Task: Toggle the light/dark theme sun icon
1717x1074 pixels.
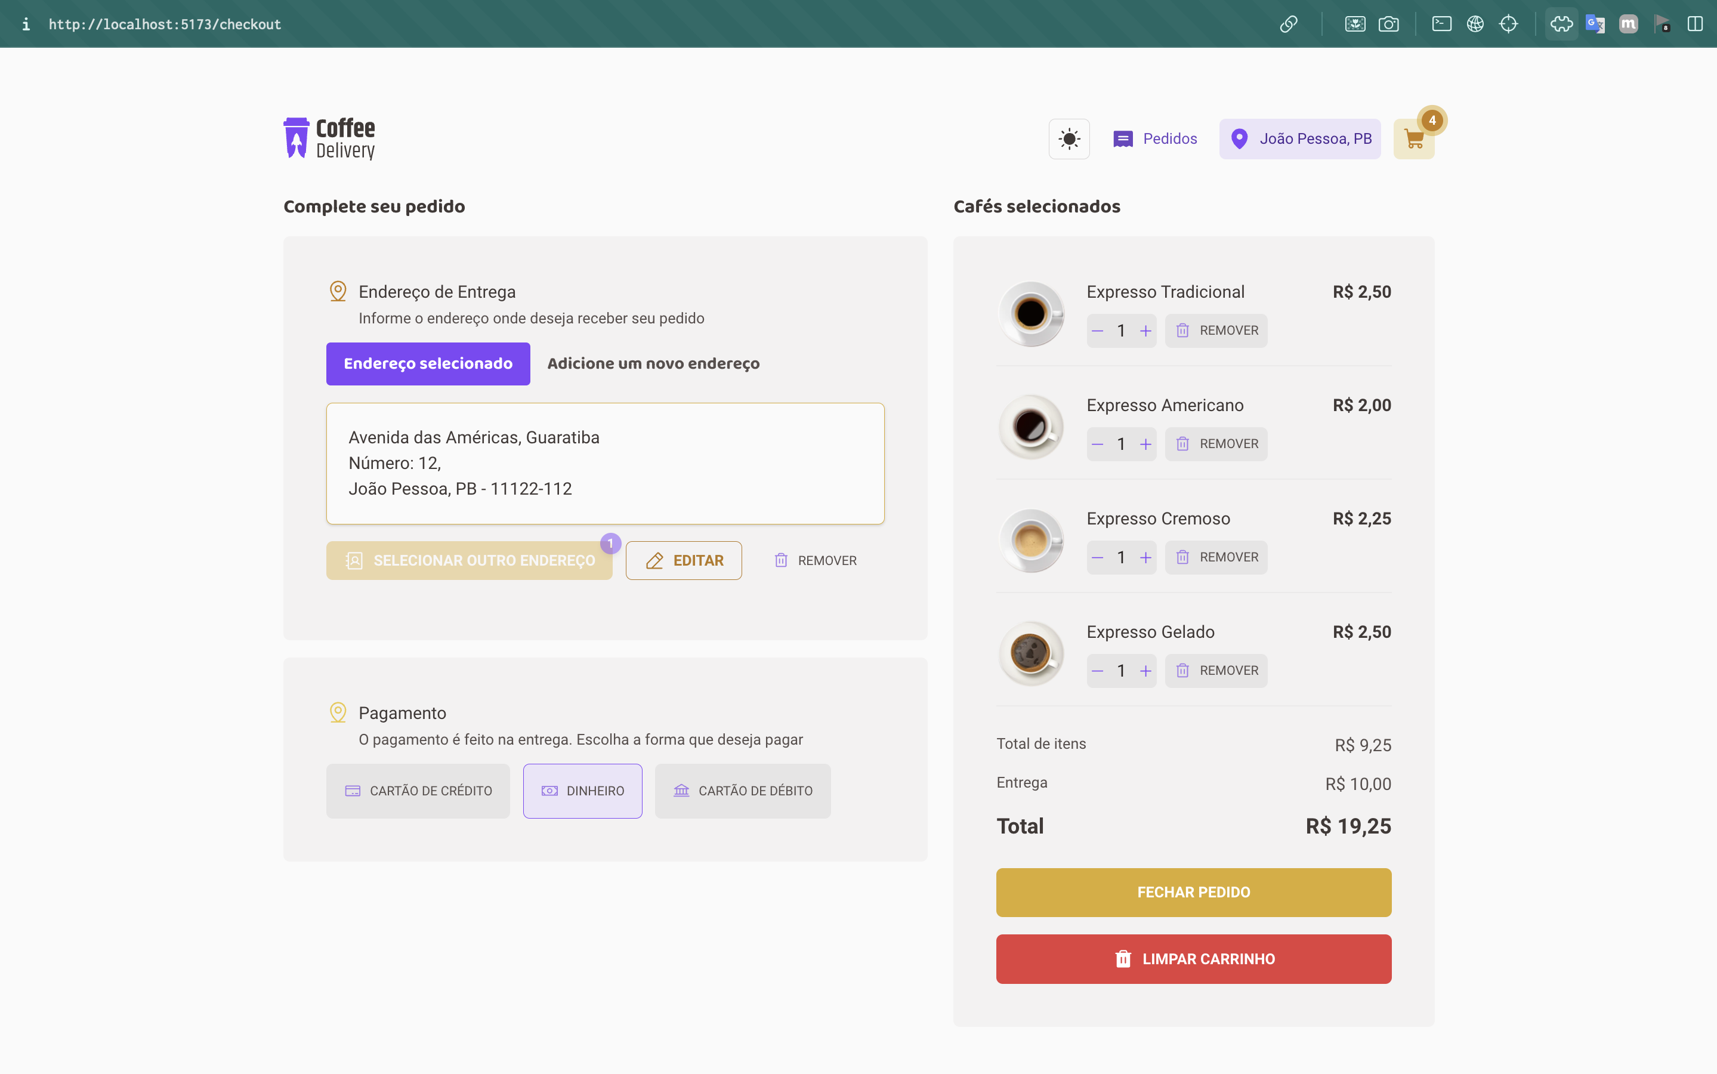Action: pyautogui.click(x=1069, y=138)
